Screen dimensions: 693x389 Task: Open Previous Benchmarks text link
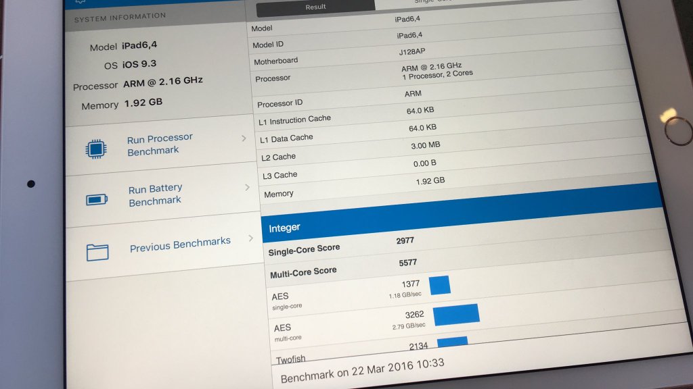(x=180, y=244)
